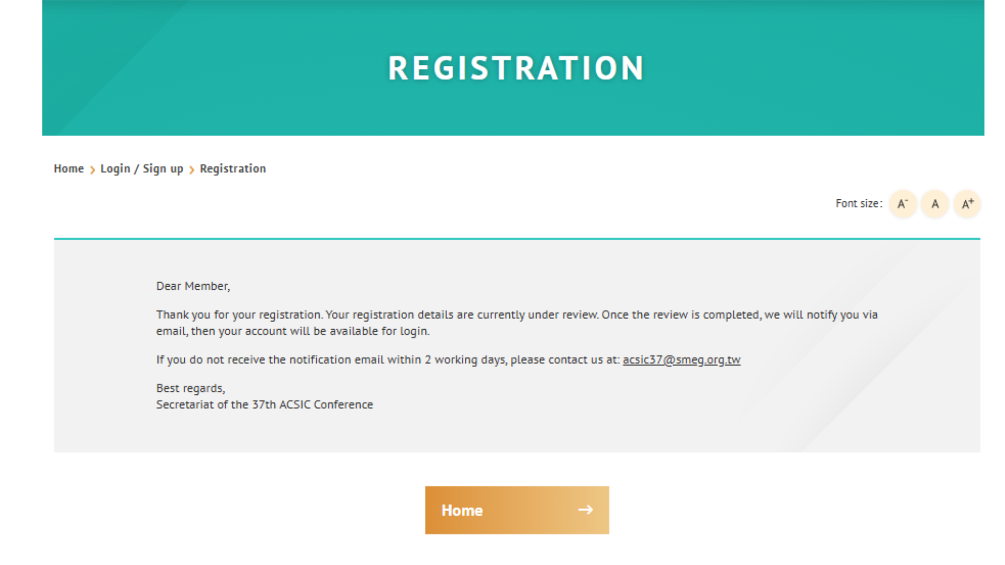Open Login / Sign up breadcrumb
Image resolution: width=1005 pixels, height=565 pixels.
[142, 168]
